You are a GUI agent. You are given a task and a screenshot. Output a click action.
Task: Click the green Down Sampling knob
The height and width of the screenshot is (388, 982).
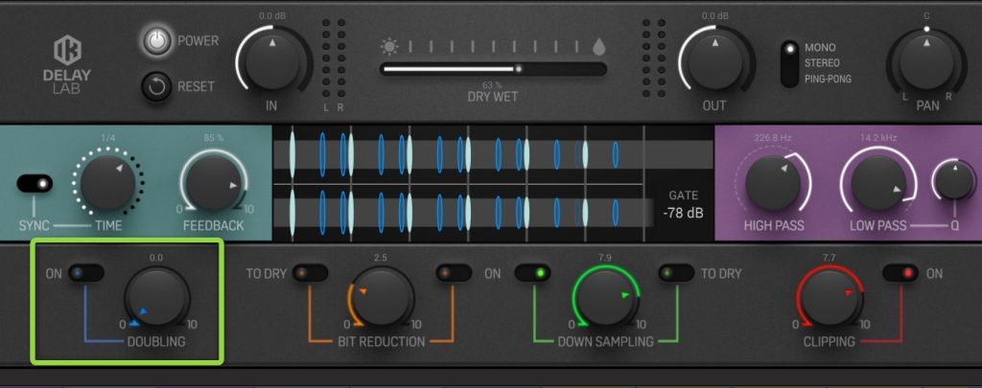(x=604, y=299)
